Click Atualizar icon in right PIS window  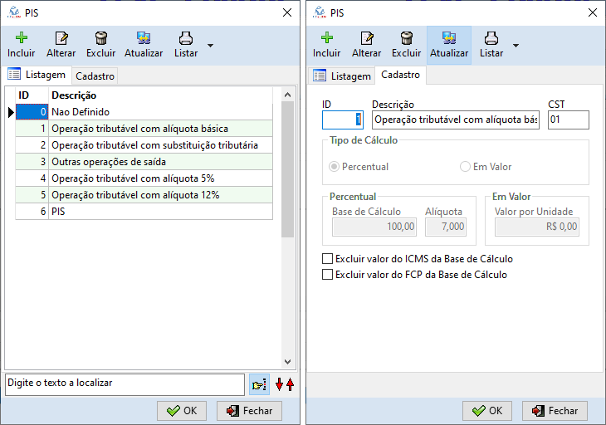(449, 38)
